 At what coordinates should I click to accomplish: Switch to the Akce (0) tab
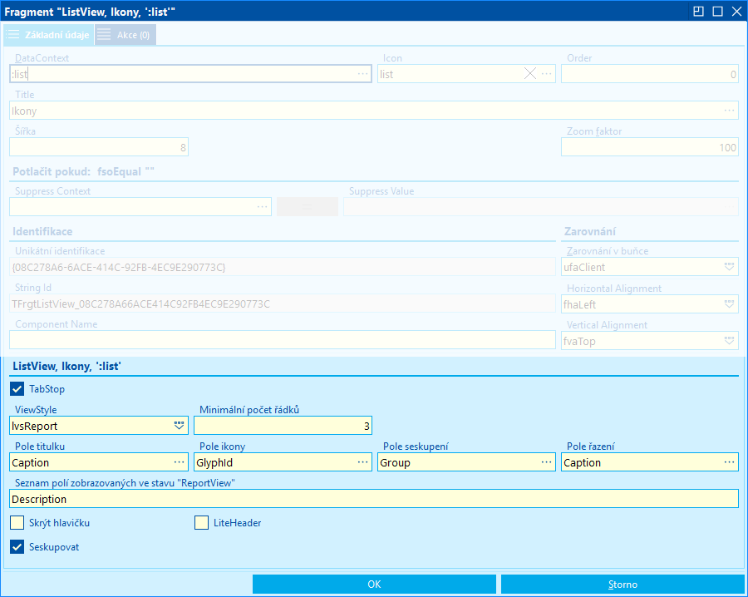(125, 35)
